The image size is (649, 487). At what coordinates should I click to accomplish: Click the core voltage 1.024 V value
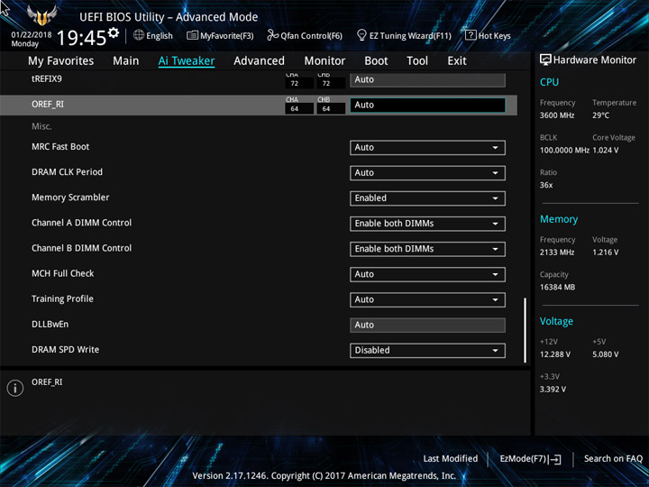point(606,151)
